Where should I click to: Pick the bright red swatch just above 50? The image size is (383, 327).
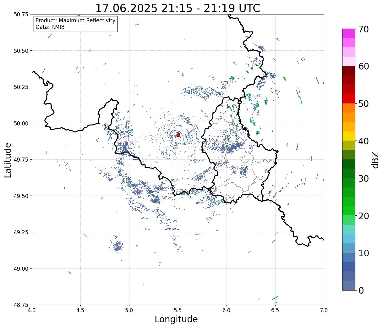tap(349, 98)
